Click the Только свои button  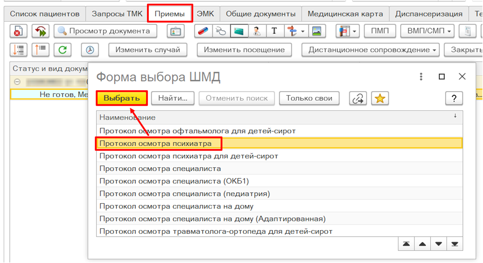tap(309, 98)
